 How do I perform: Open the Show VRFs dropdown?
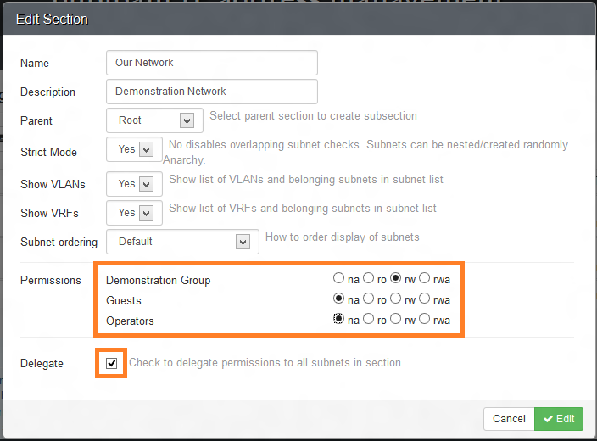[x=134, y=213]
